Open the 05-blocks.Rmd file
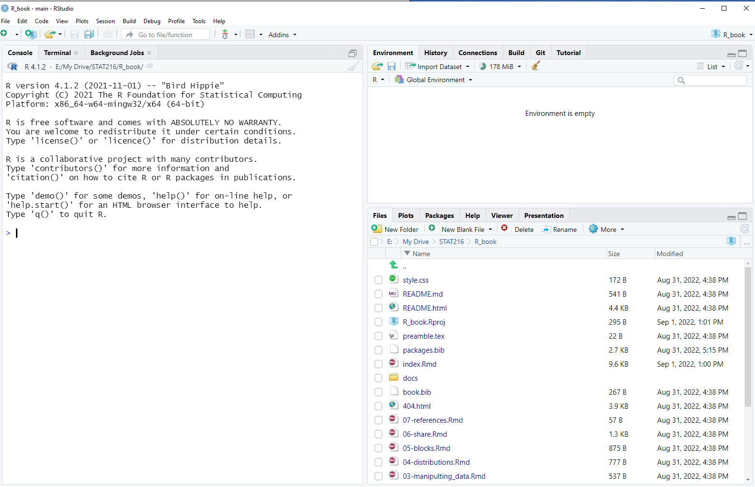The height and width of the screenshot is (487, 755). (426, 448)
